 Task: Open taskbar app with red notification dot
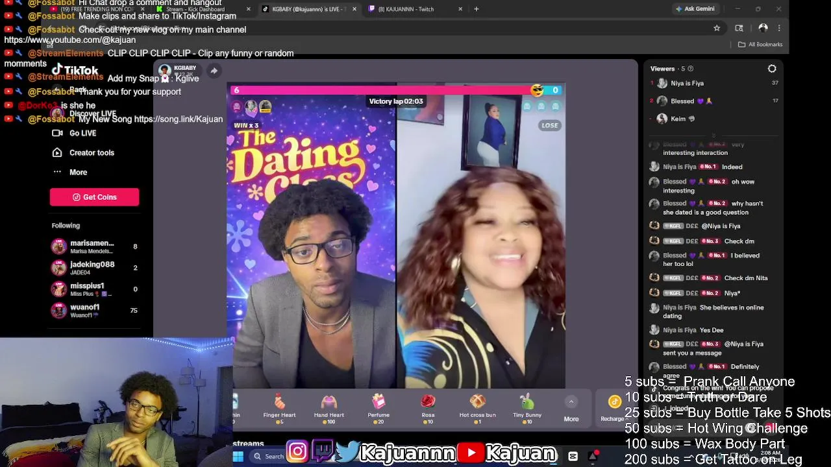coord(593,457)
